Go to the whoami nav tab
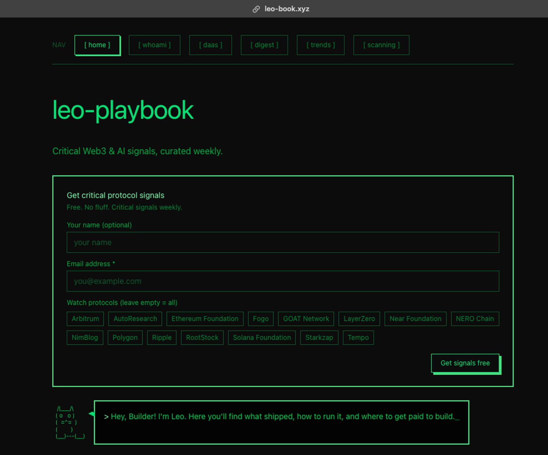548x455 pixels. 155,45
